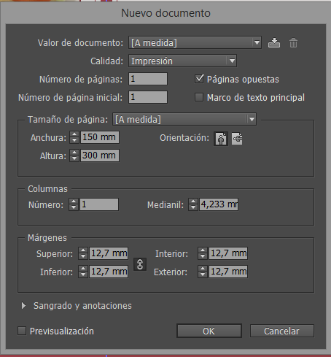Click the Cancelar button
Image resolution: width=331 pixels, height=357 pixels.
coord(282,331)
